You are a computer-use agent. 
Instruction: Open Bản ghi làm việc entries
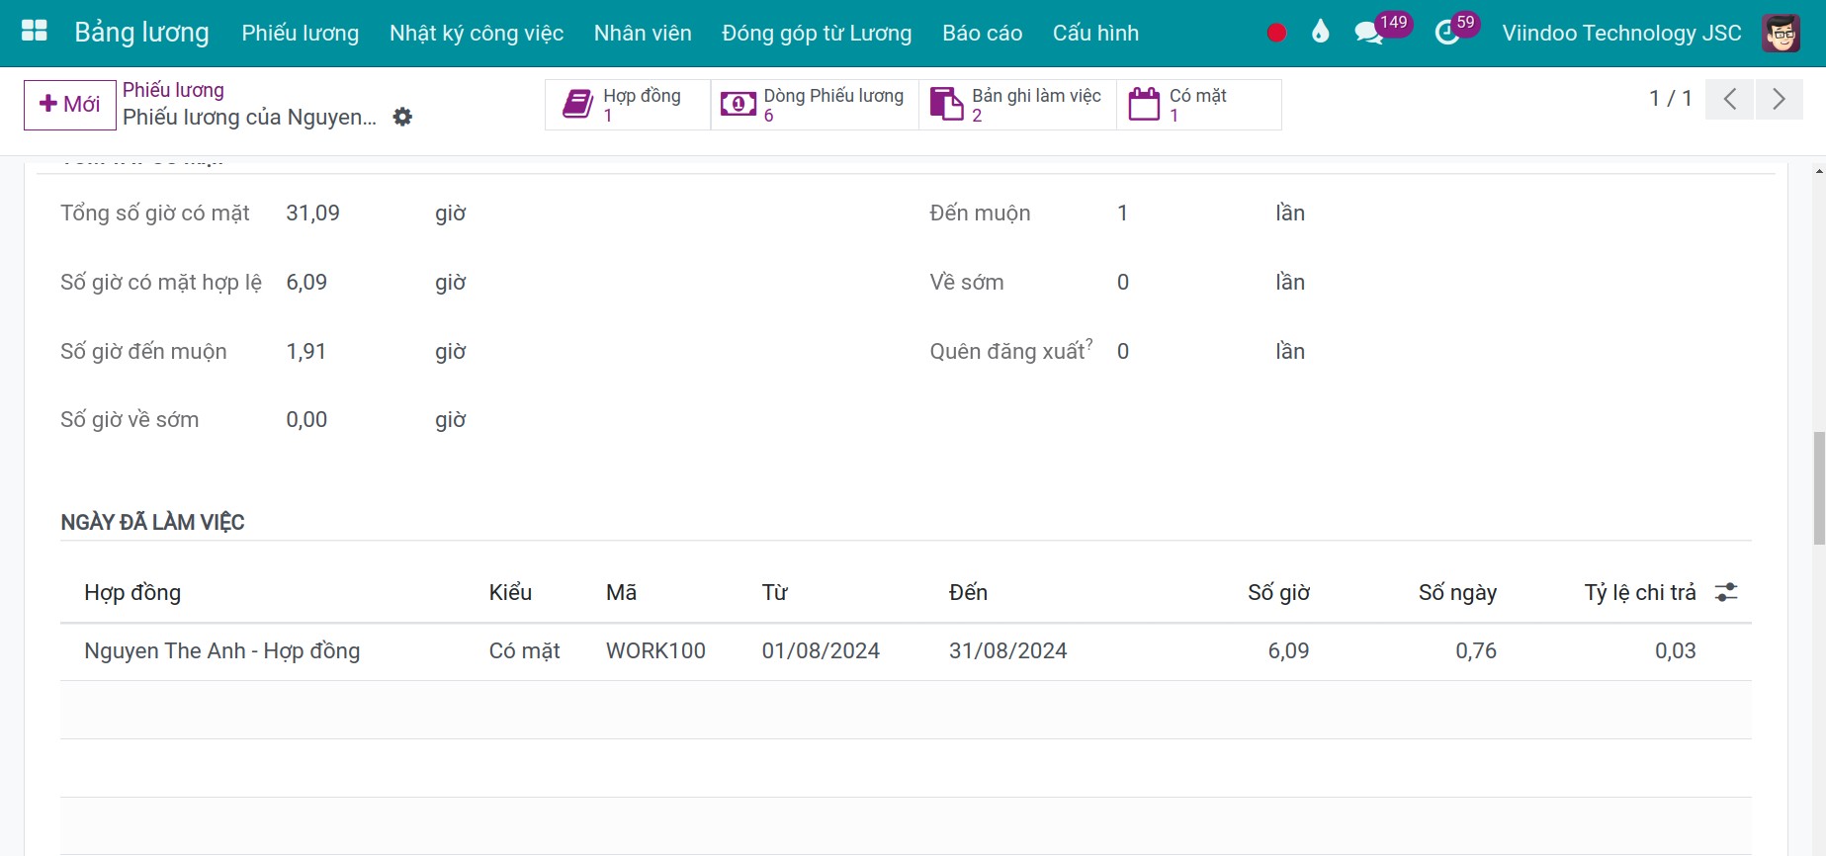[1017, 105]
